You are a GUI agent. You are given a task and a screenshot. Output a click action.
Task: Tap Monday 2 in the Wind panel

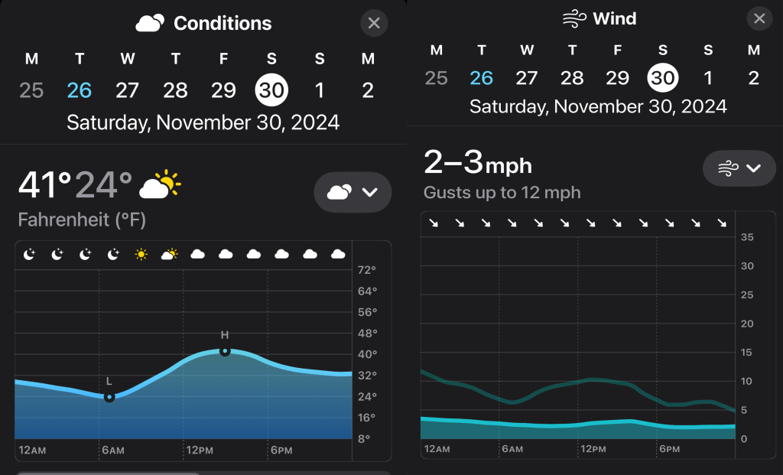(754, 78)
